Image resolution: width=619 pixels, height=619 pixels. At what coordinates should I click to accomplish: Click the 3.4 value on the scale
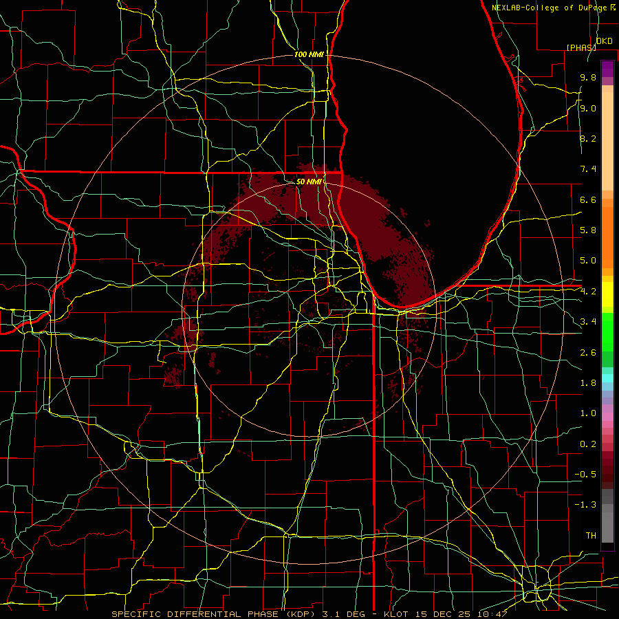click(588, 322)
